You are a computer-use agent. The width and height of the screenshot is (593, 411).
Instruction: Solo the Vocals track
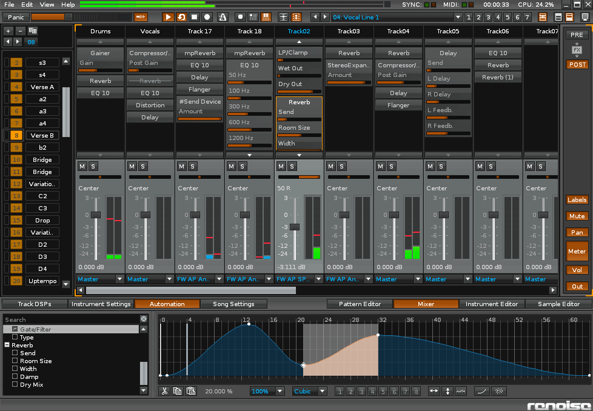[x=142, y=166]
